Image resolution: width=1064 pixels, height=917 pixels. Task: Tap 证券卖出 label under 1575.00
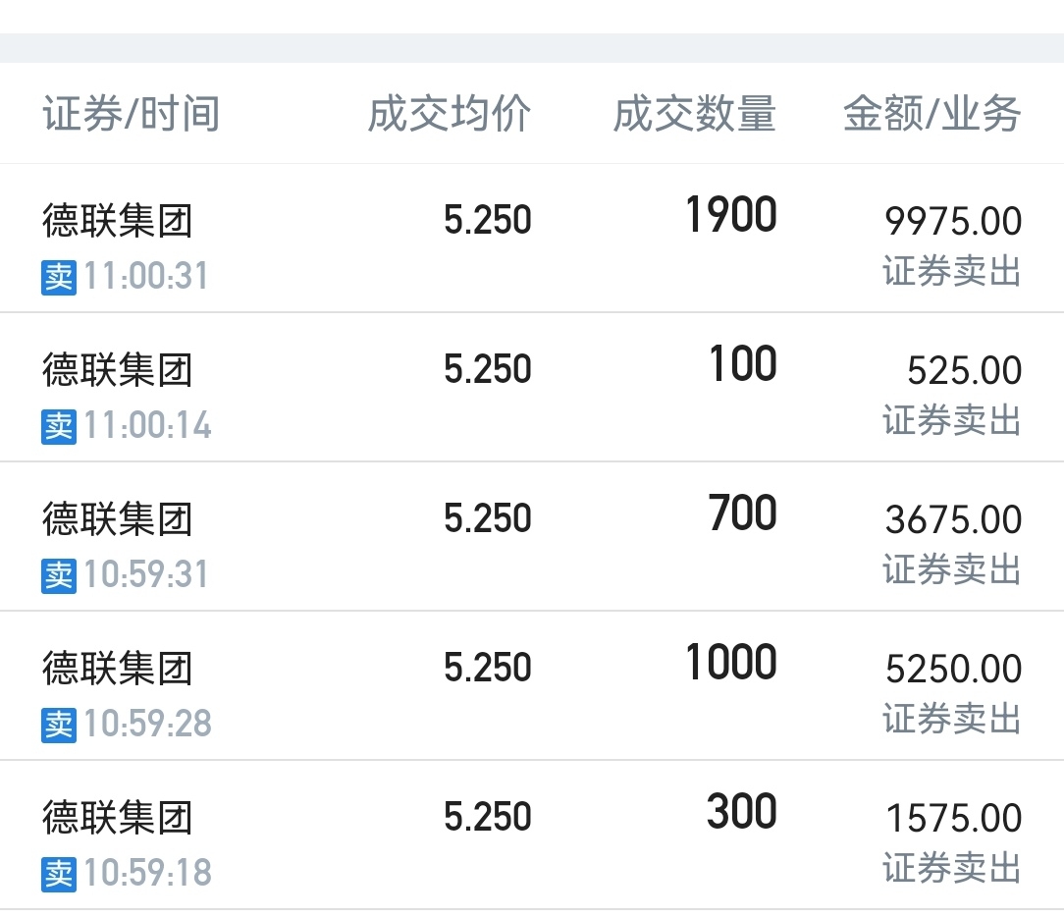click(952, 868)
